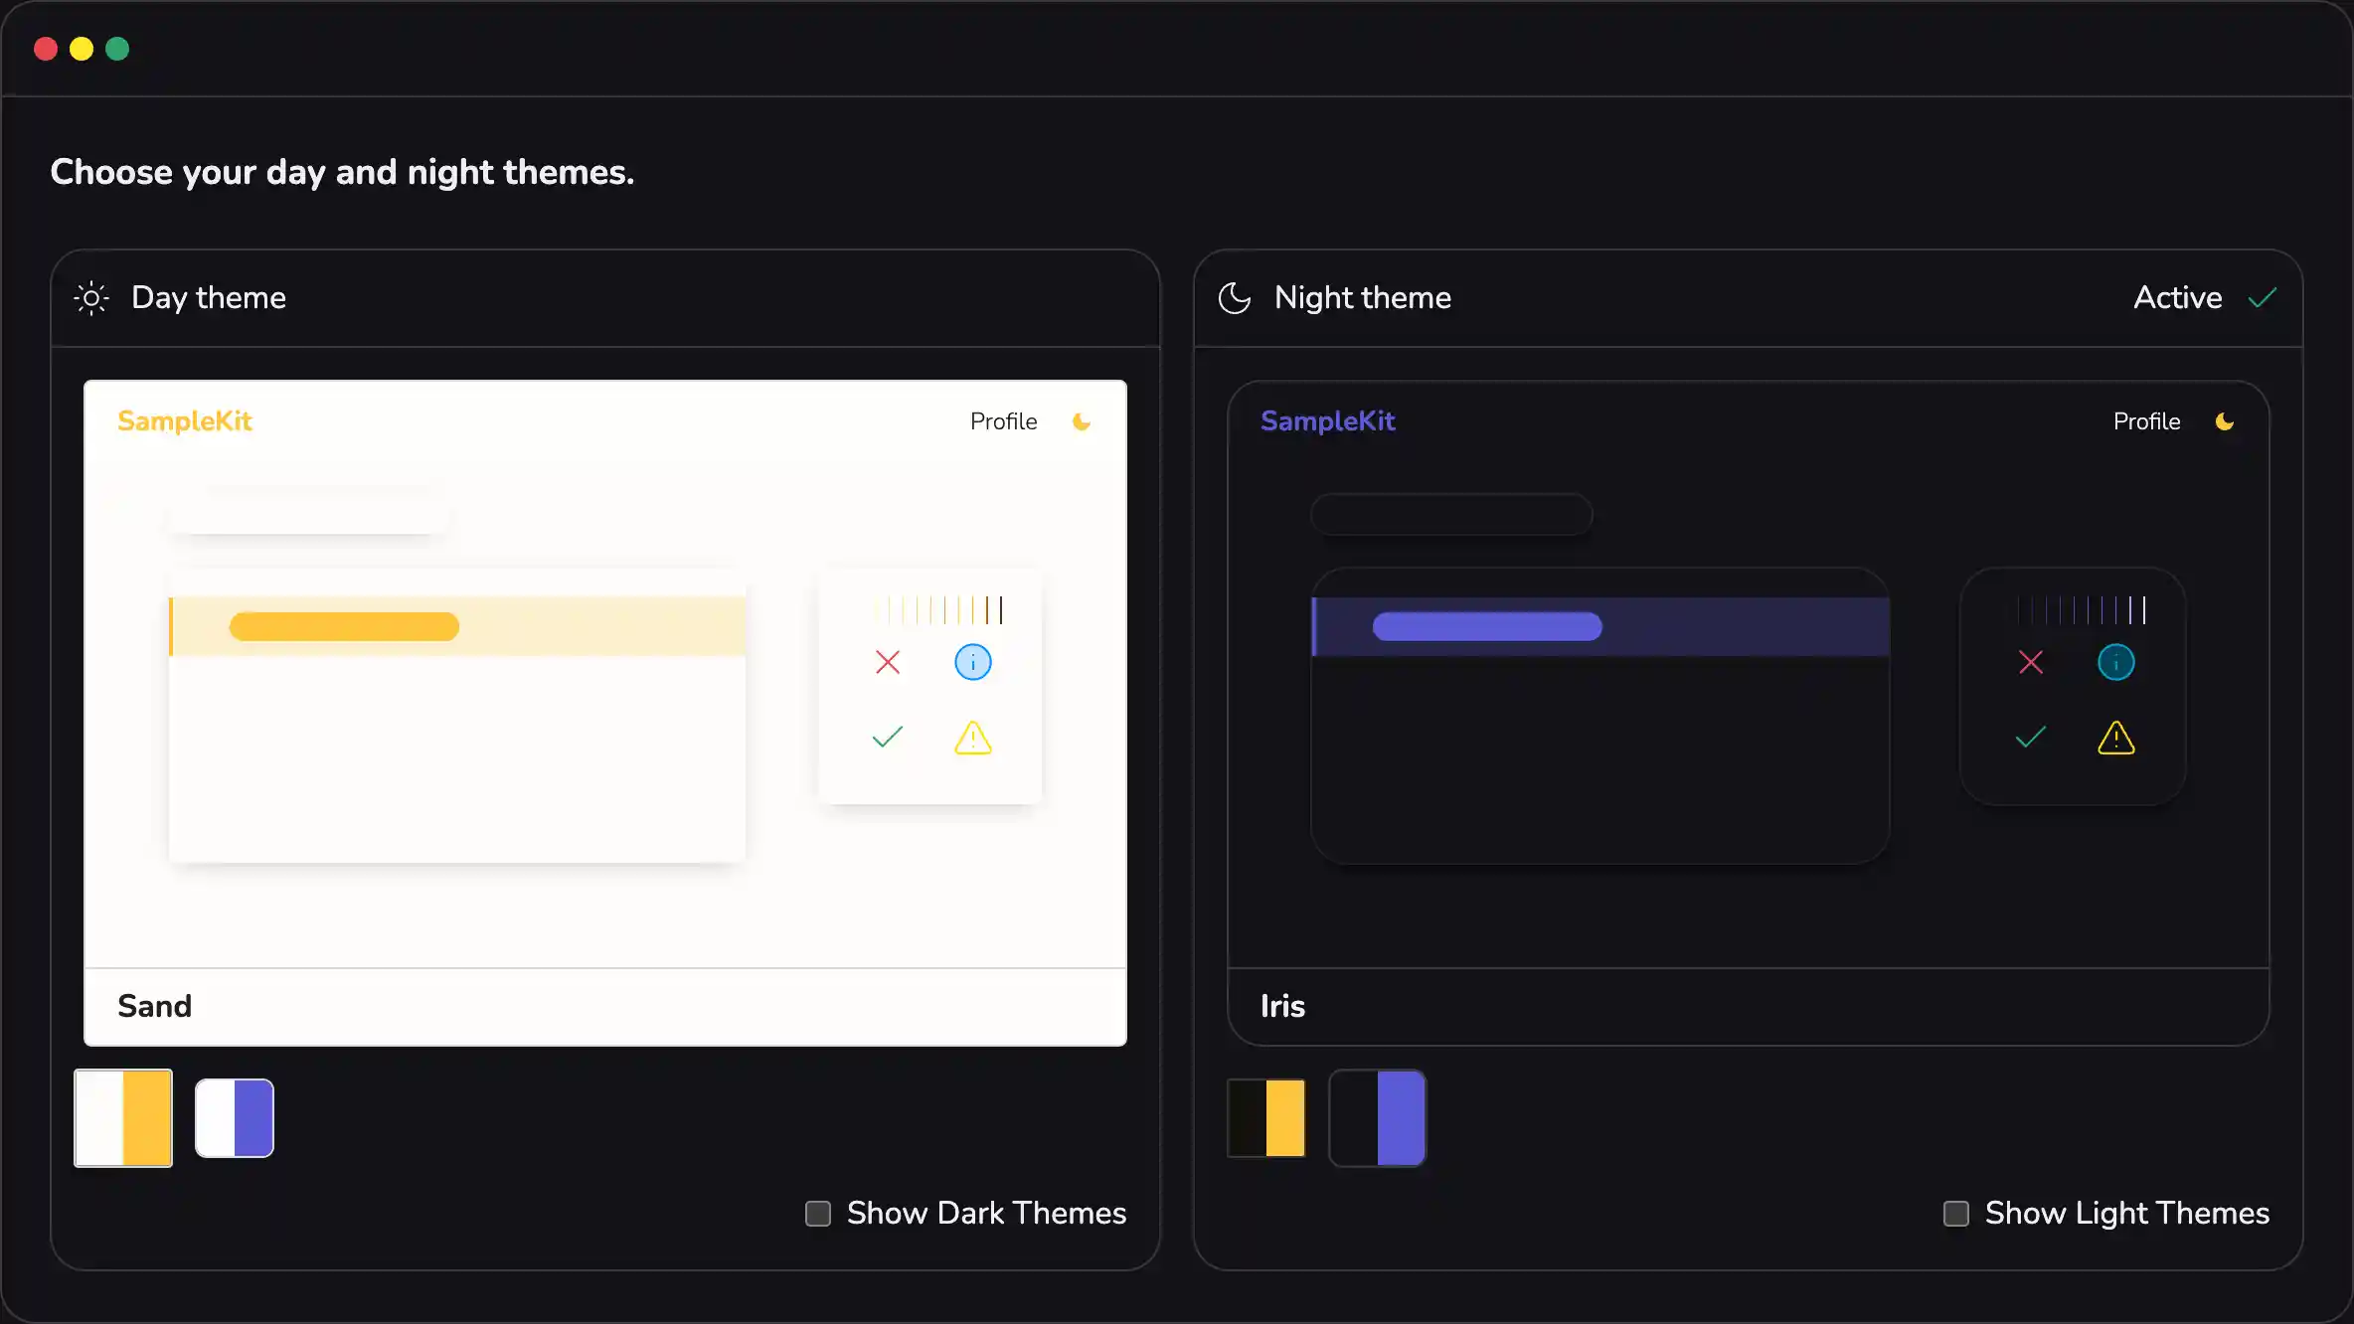Open Profile in the Iris theme preview

tap(2146, 421)
